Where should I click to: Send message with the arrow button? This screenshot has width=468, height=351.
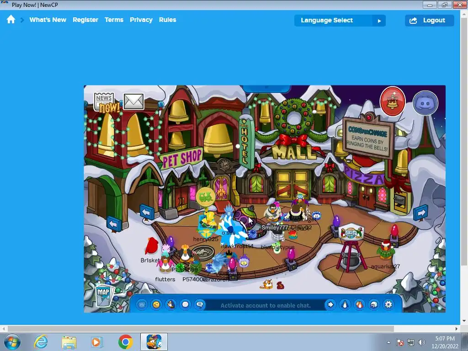coord(330,304)
